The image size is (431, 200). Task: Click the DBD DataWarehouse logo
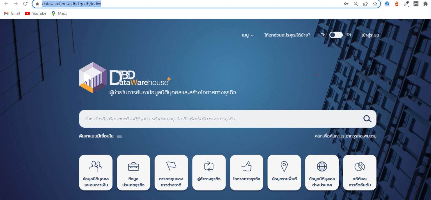point(124,78)
